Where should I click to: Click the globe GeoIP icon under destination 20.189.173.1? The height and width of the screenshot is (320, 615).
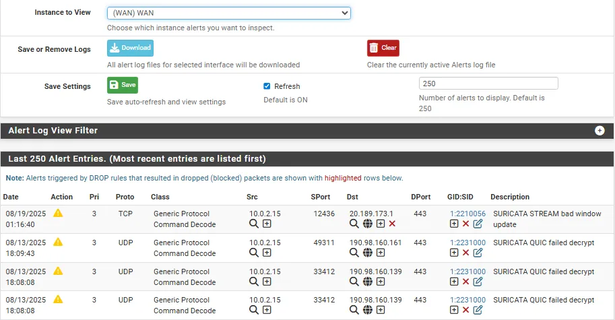pos(368,224)
